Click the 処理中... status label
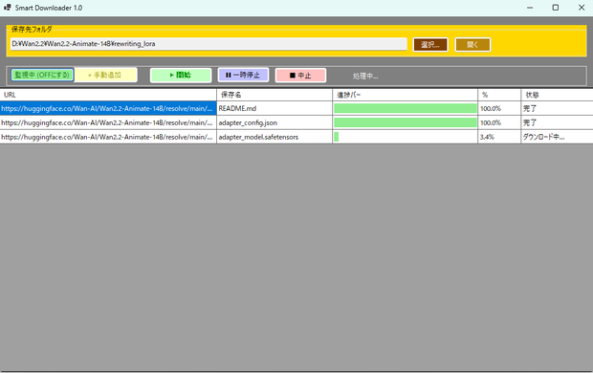Viewport: 593px width, 373px height. (365, 77)
